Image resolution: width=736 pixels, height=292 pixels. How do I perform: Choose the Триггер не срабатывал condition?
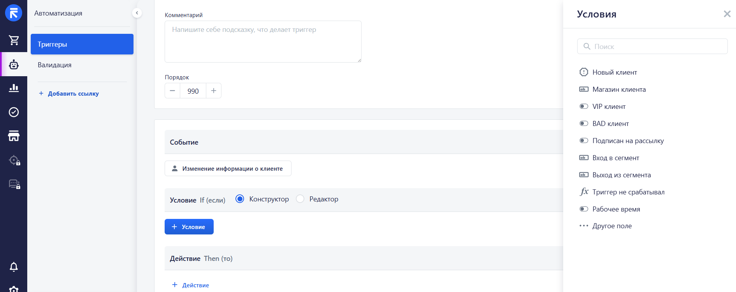coord(622,192)
